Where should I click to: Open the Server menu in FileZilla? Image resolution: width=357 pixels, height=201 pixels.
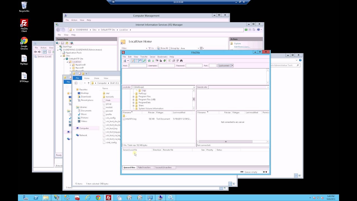tap(153, 57)
